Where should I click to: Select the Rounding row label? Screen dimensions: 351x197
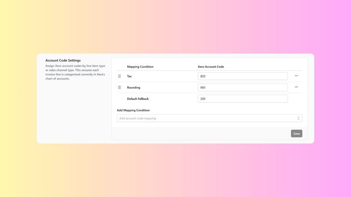[133, 88]
